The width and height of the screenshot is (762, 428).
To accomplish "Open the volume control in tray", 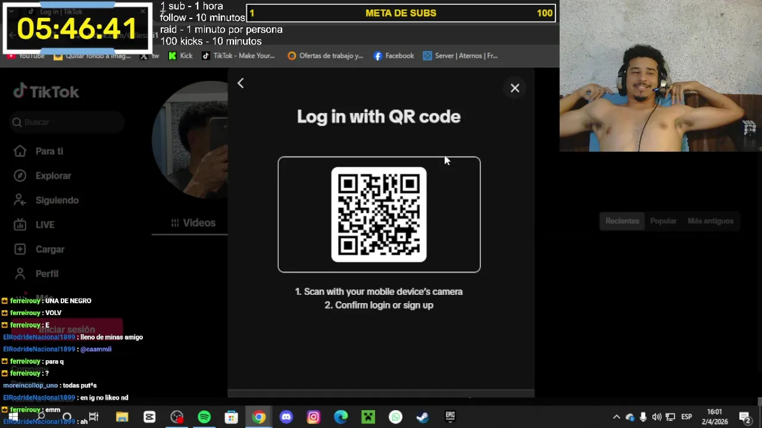I will click(657, 417).
